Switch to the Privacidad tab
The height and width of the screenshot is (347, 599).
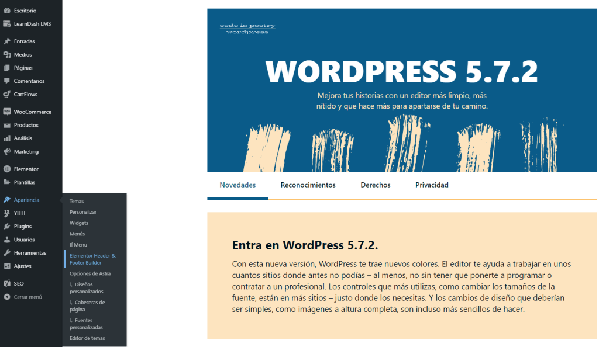click(432, 185)
